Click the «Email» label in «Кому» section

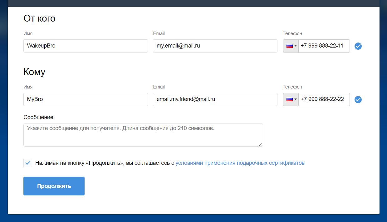click(159, 87)
